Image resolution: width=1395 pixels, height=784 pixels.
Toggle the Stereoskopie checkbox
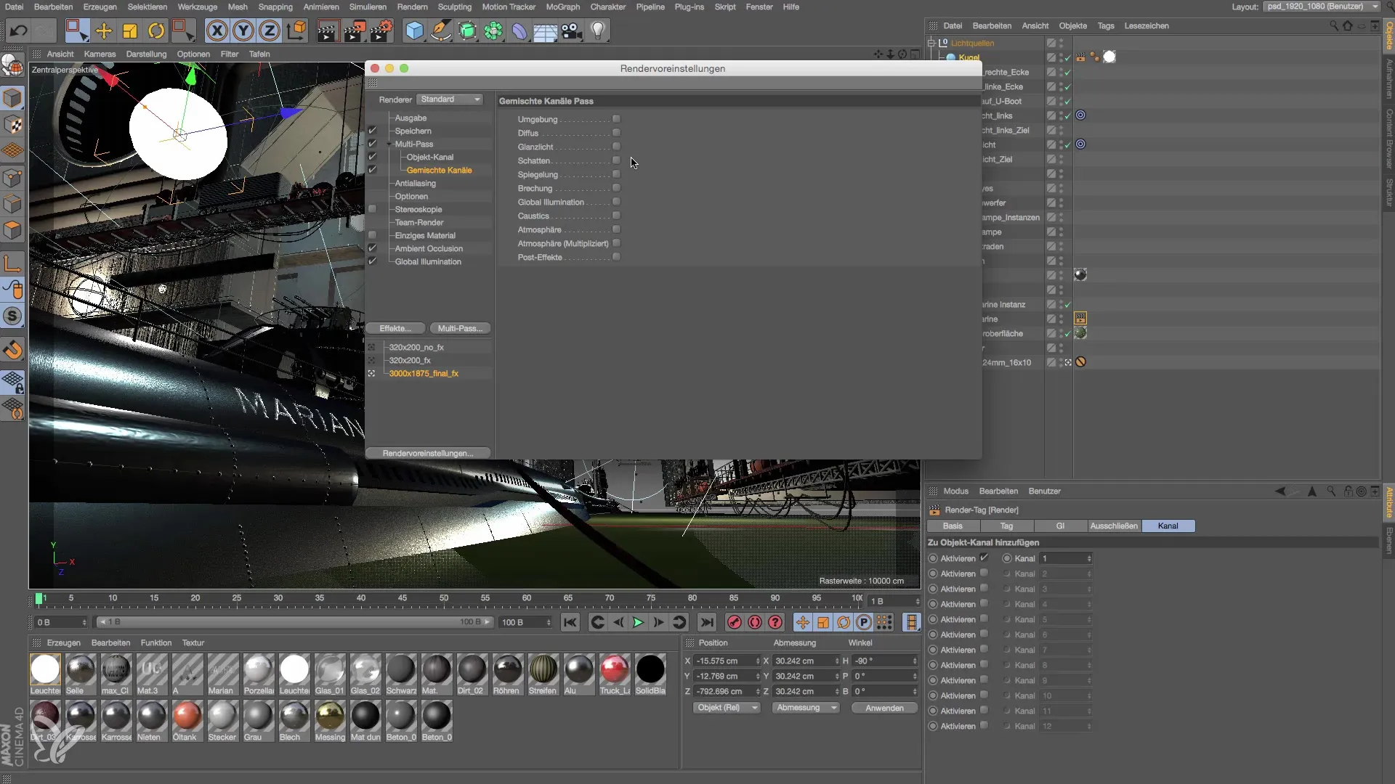pos(372,209)
